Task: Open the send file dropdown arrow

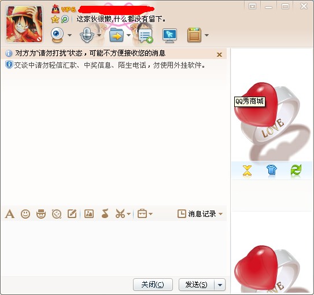Action: point(128,35)
